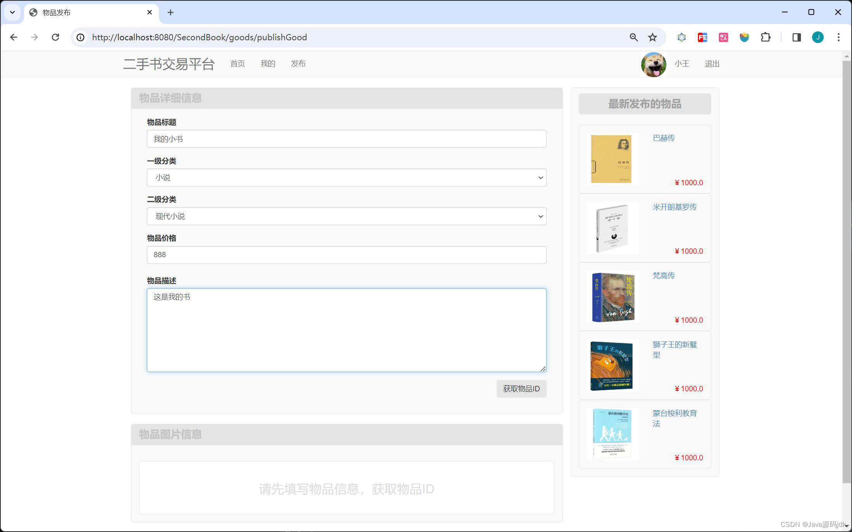Open the tab search chevron

[12, 12]
